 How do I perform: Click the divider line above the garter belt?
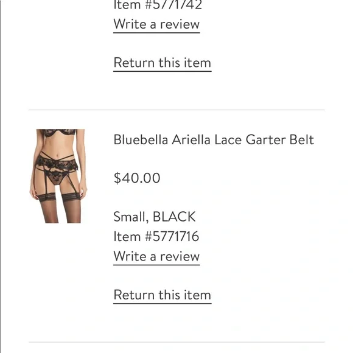pos(177,110)
